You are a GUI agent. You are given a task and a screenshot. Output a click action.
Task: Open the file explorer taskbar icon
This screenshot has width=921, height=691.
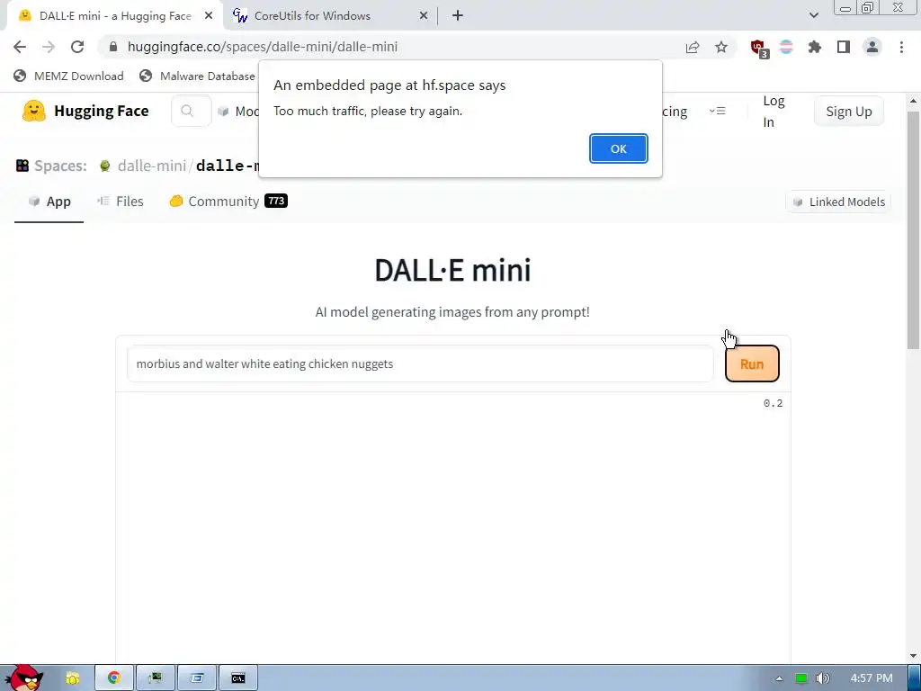click(x=73, y=678)
